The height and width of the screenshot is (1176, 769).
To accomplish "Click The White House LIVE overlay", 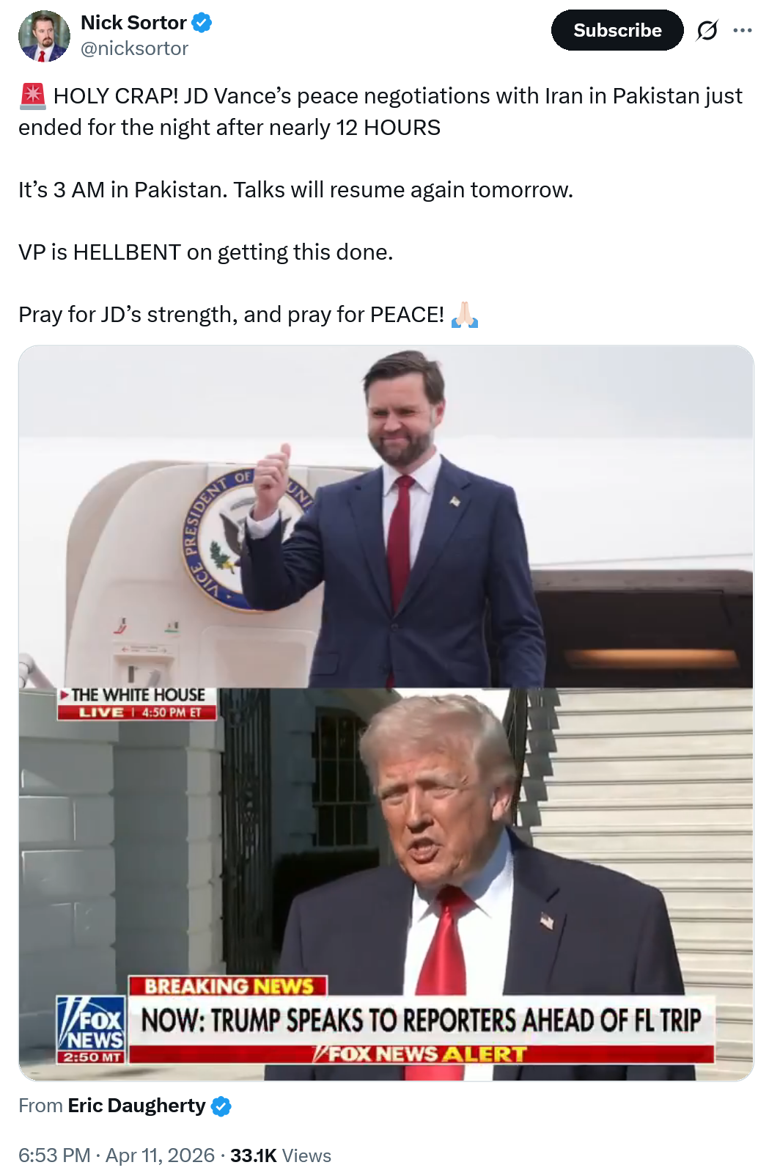I will click(138, 703).
